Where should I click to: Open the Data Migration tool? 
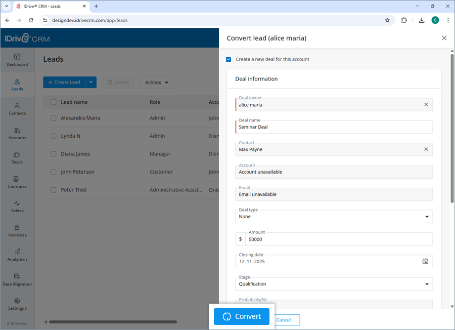[x=17, y=280]
